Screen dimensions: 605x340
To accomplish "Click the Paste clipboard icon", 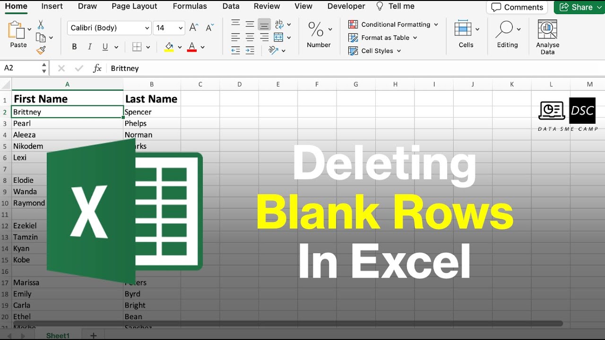I will click(17, 30).
